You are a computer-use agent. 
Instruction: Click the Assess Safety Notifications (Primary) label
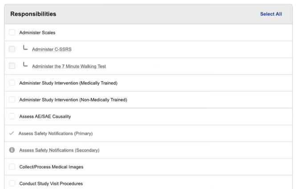56,133
